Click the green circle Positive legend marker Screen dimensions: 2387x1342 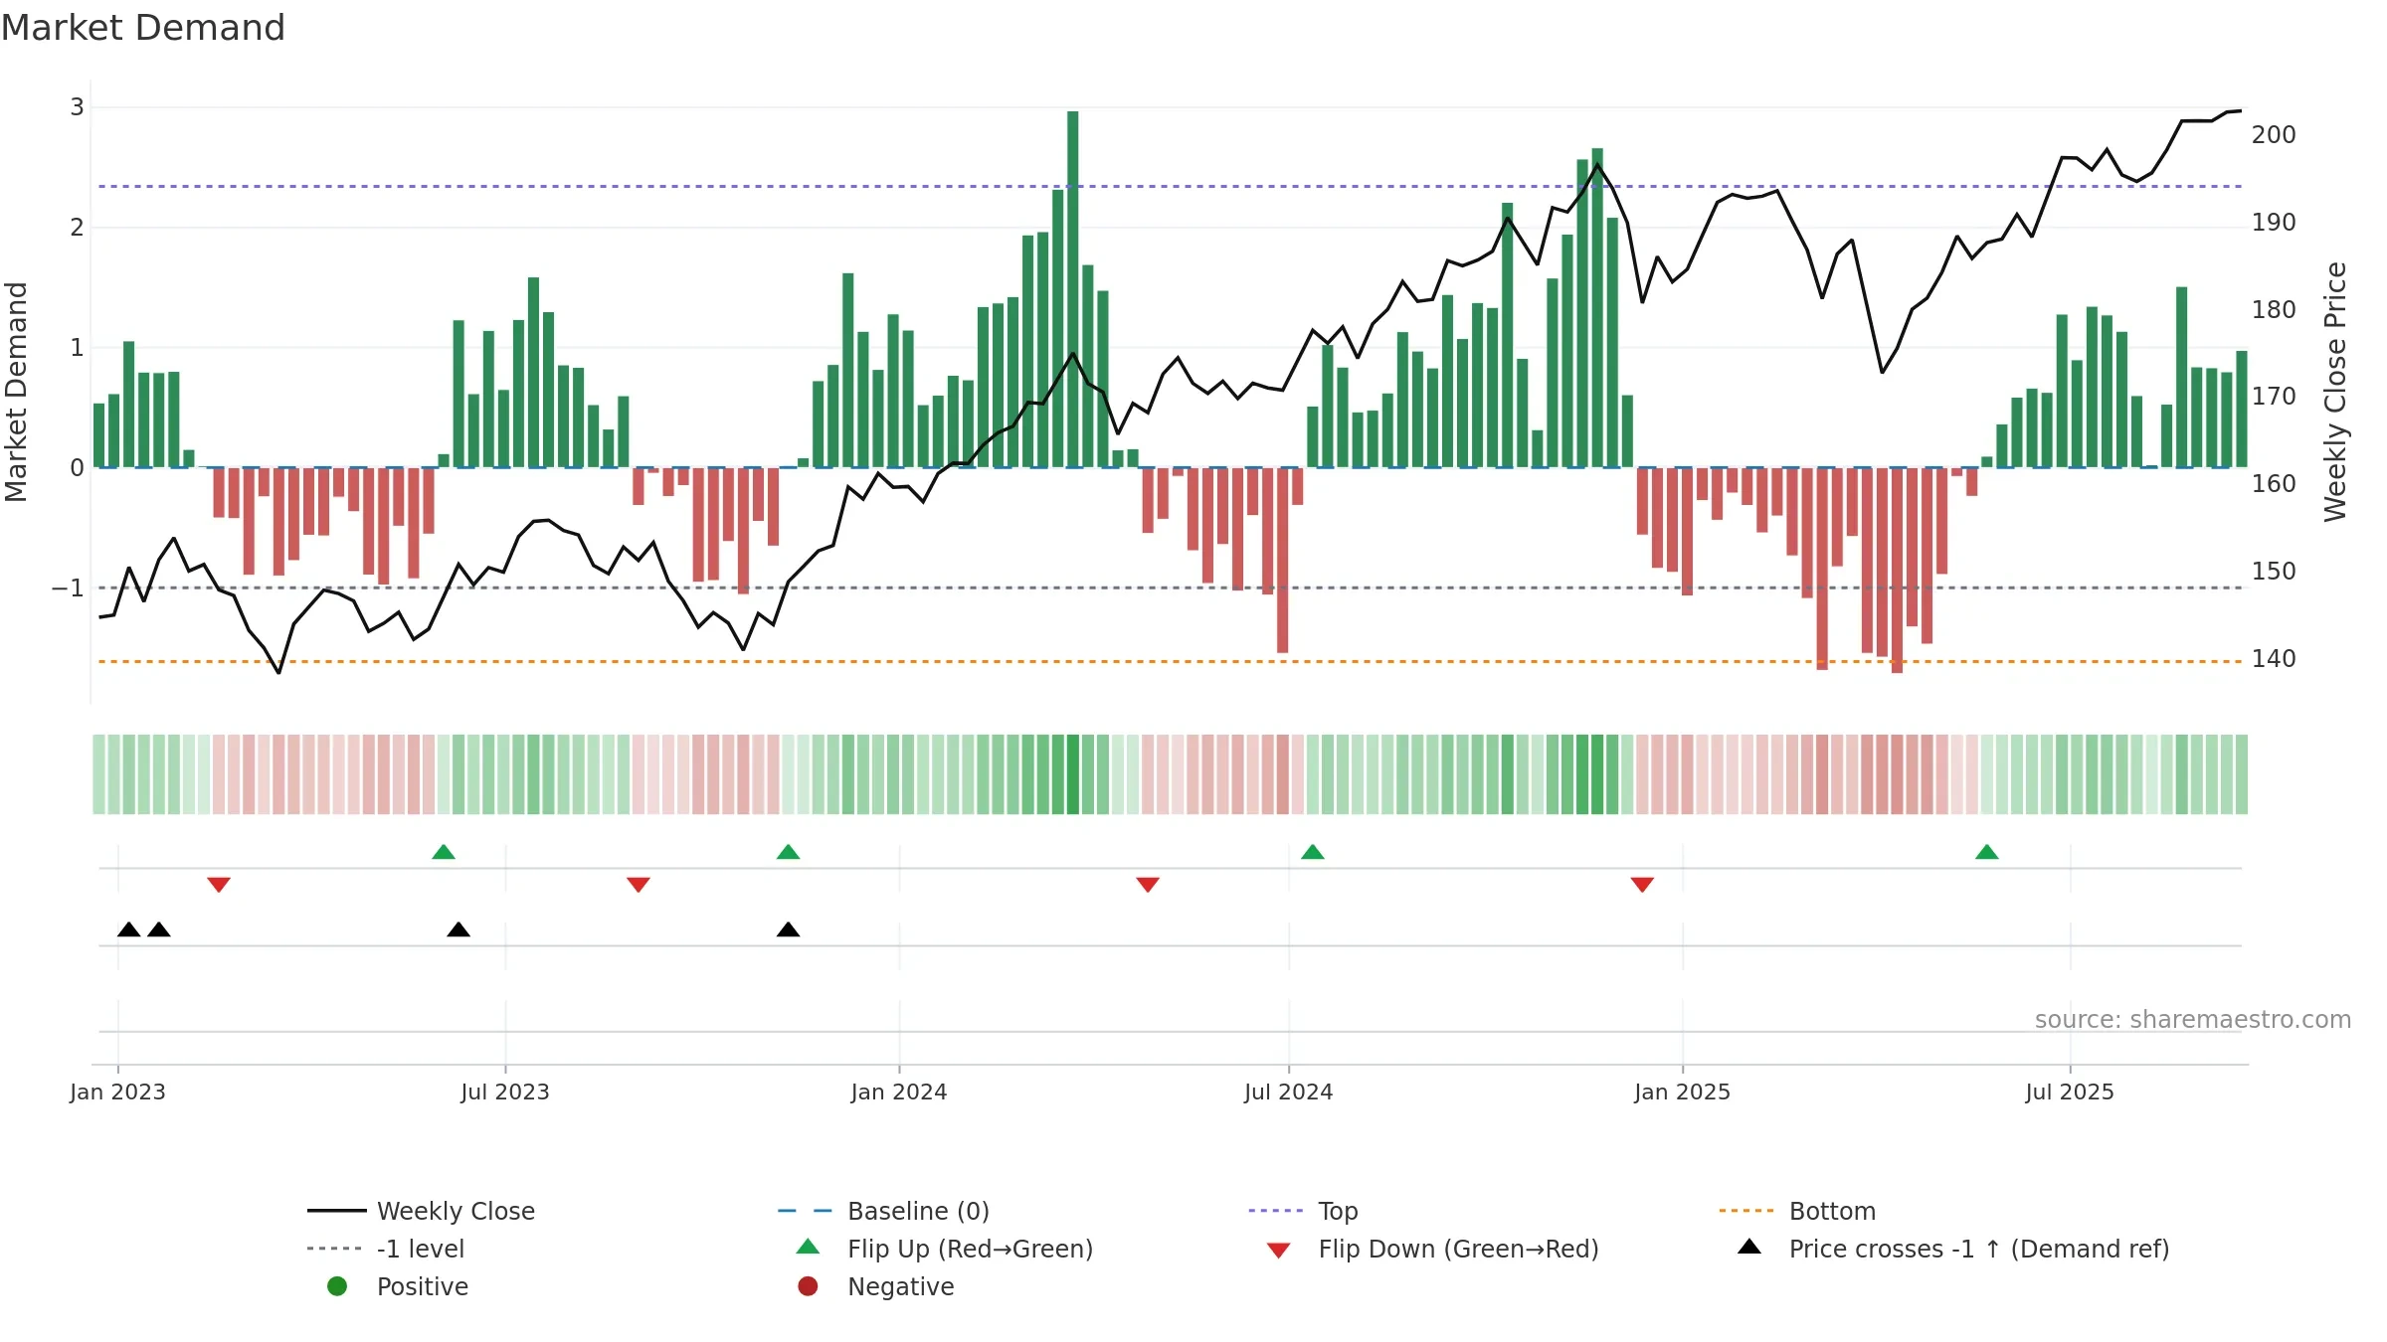click(337, 1286)
